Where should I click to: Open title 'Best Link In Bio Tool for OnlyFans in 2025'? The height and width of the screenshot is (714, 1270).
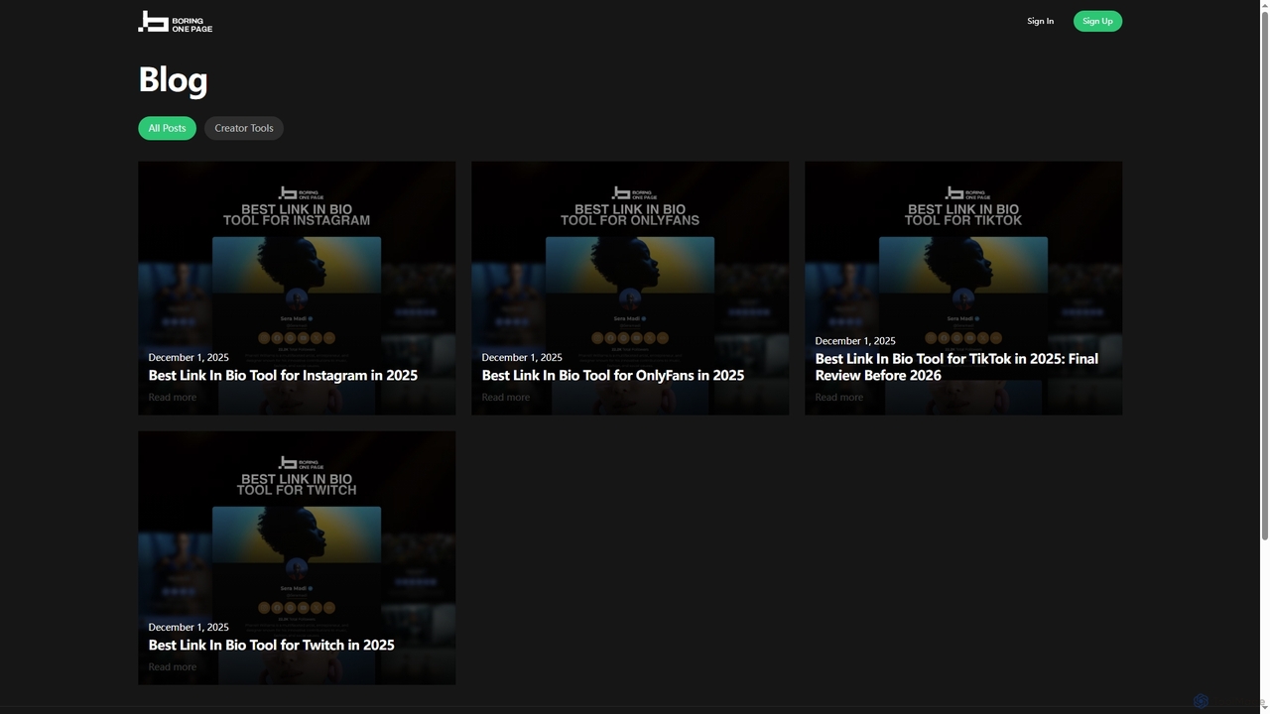click(612, 375)
